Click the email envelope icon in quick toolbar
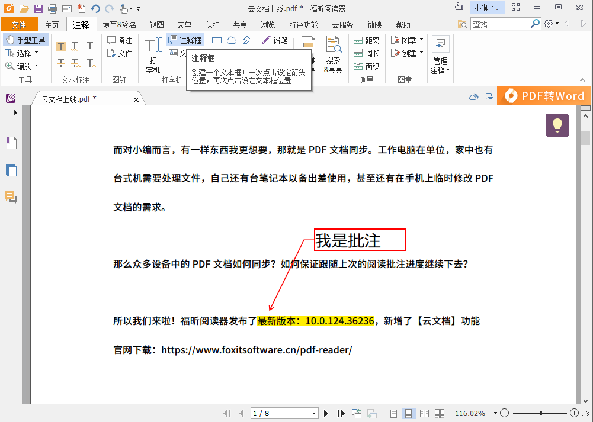The width and height of the screenshot is (593, 422). 67,8
